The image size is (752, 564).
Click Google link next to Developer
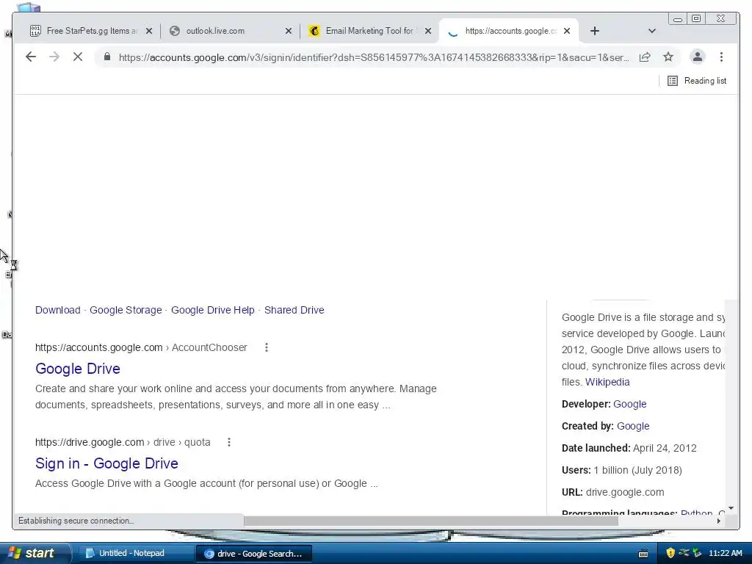click(629, 404)
